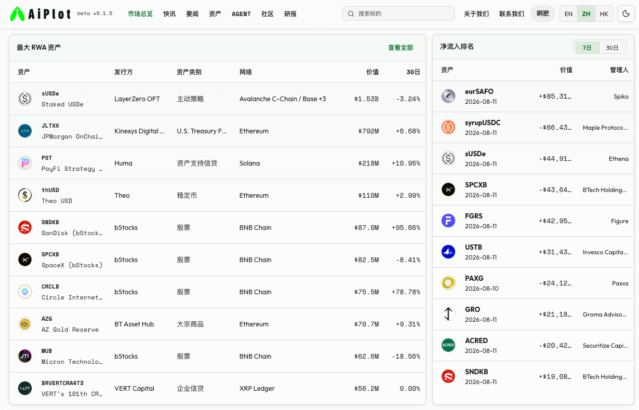Viewport: 639px width, 410px height.
Task: Click the Solana network cell
Action: tap(249, 163)
